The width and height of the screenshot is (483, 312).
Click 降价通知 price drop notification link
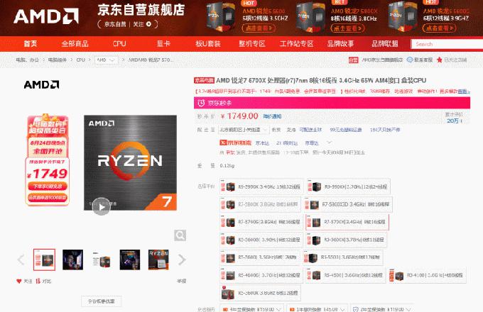pos(272,116)
